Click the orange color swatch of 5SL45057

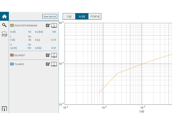click(x=12, y=55)
